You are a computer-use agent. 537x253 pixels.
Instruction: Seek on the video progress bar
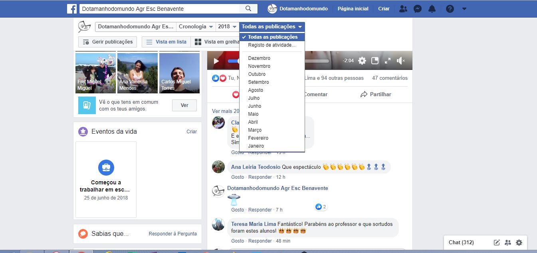[x=279, y=61]
